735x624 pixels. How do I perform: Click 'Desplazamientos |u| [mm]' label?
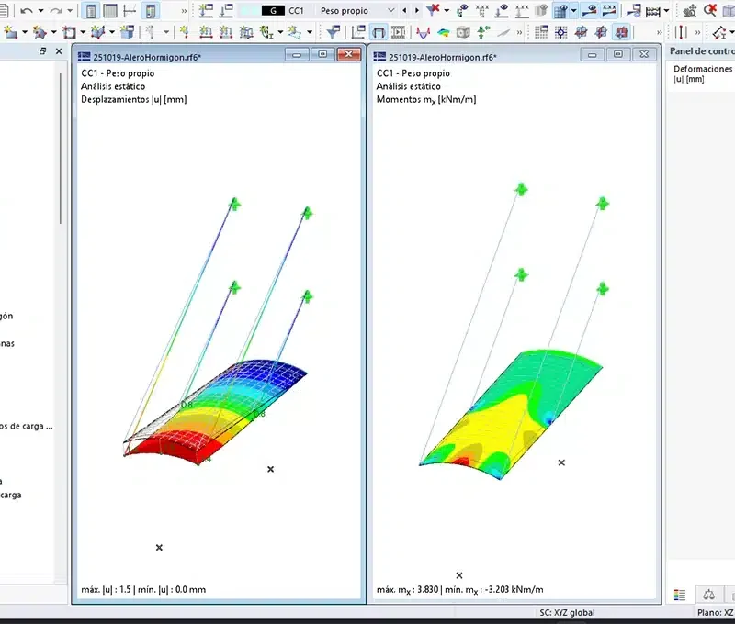tap(133, 99)
